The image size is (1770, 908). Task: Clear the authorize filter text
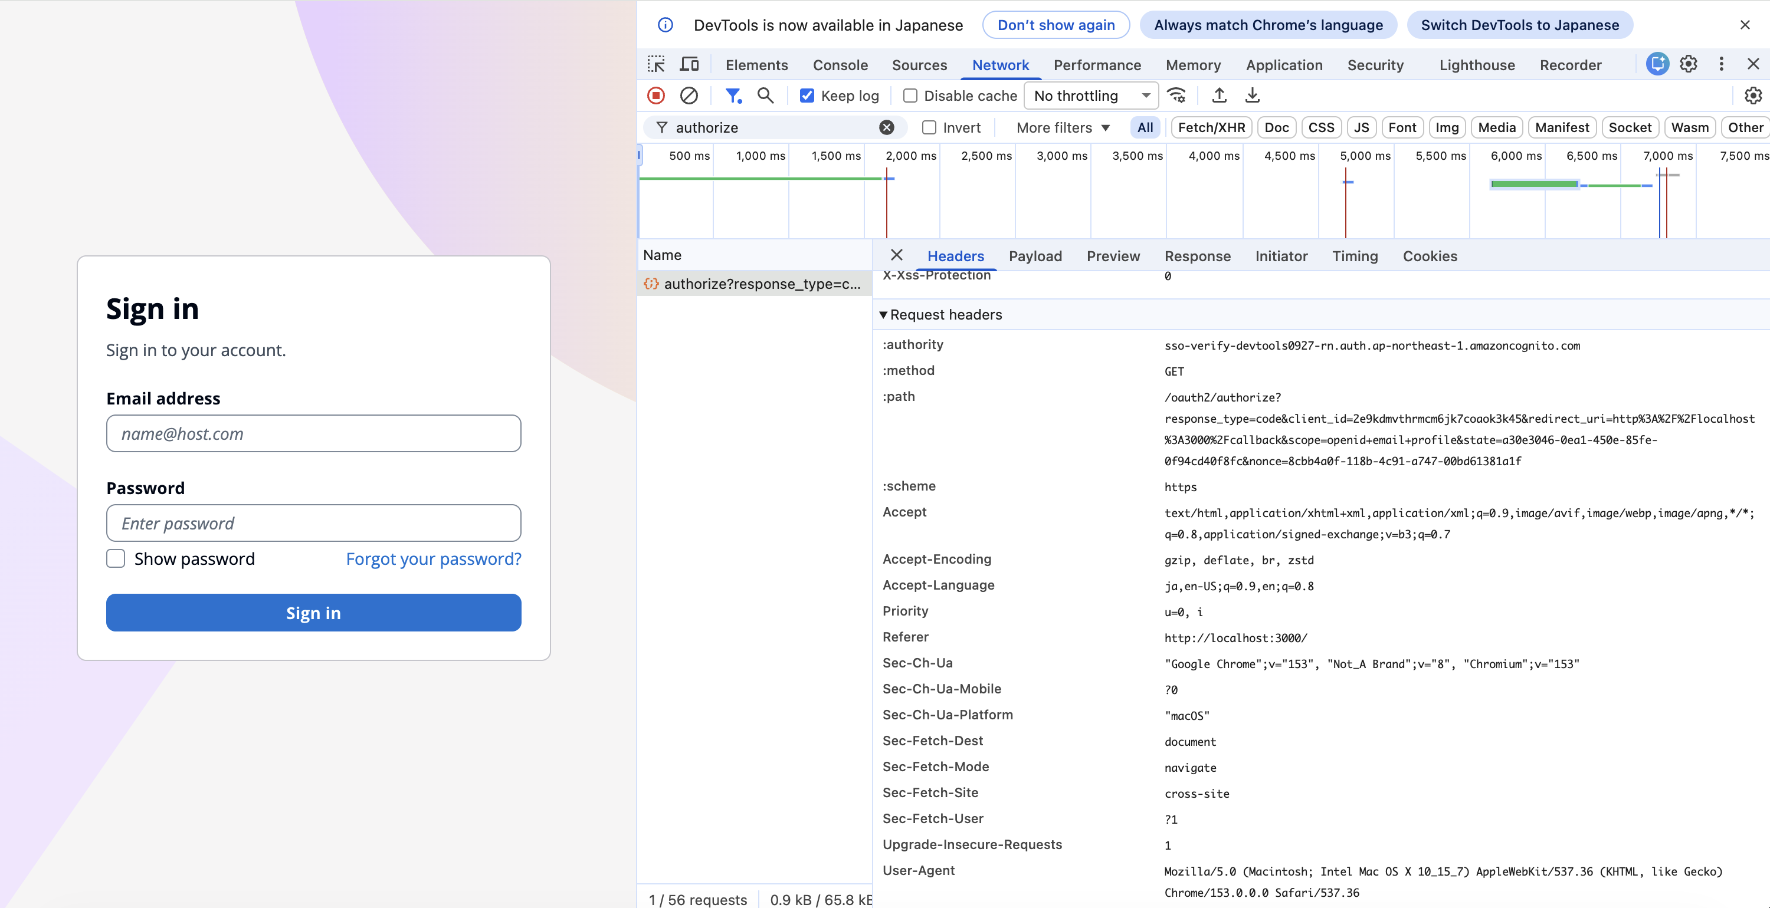[887, 127]
